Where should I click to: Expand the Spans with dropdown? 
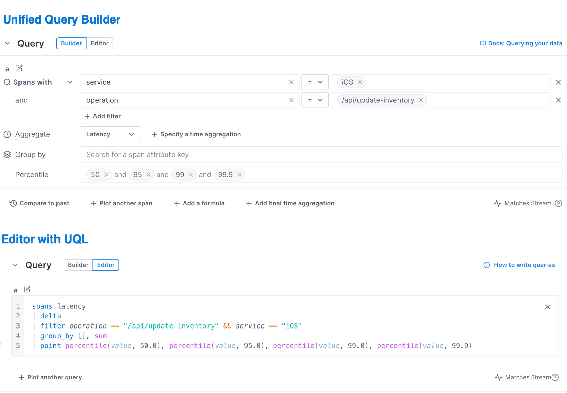70,82
